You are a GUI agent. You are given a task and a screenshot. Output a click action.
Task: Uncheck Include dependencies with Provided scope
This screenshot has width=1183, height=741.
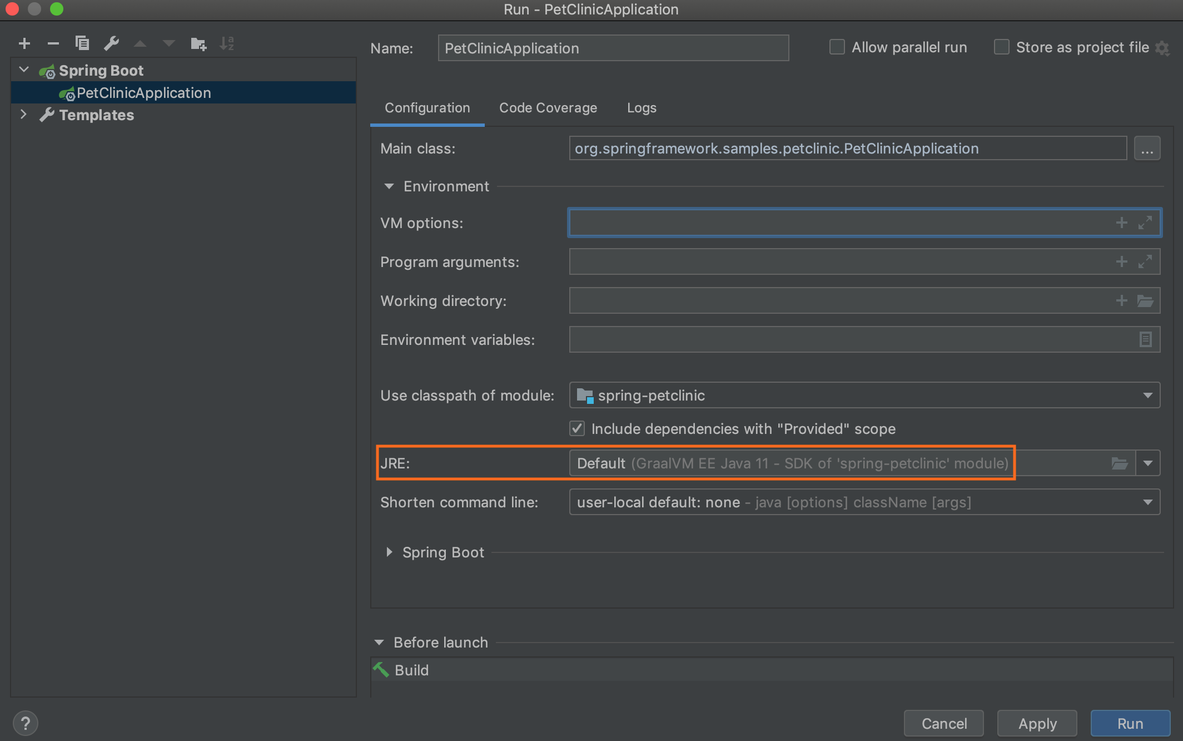point(577,428)
